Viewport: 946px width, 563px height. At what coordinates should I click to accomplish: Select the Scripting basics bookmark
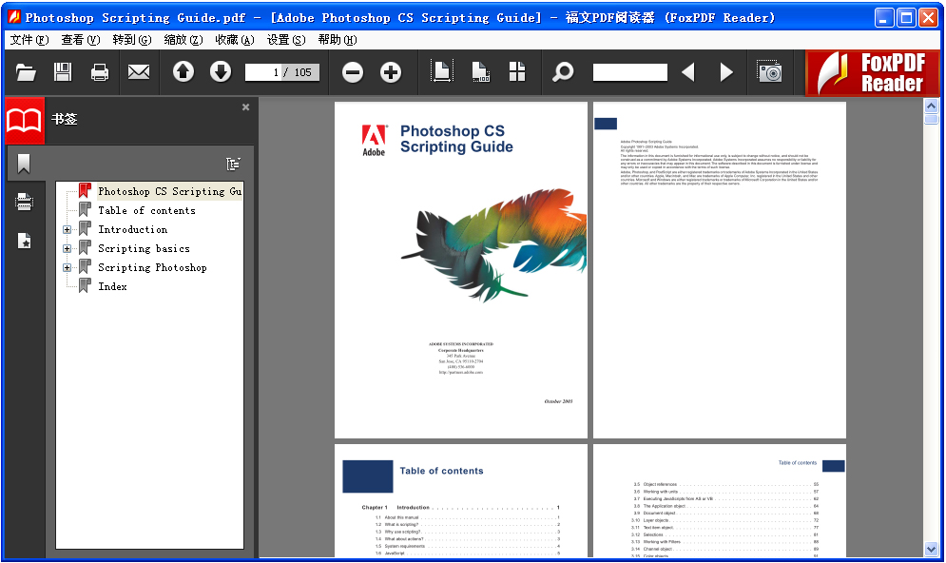coord(144,248)
